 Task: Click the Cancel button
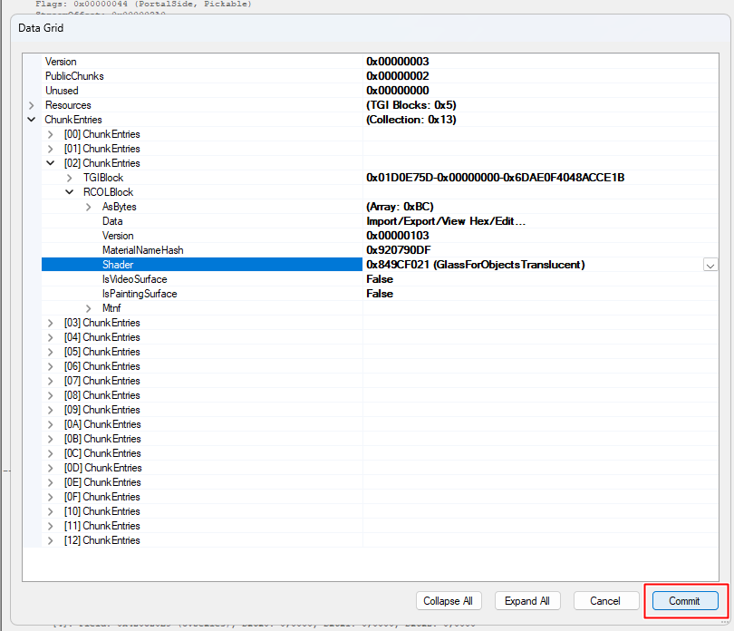point(605,600)
